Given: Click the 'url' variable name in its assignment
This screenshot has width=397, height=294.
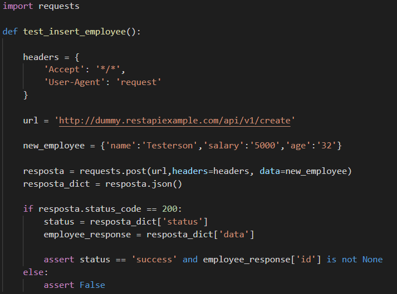Looking at the screenshot, I should click(x=31, y=121).
